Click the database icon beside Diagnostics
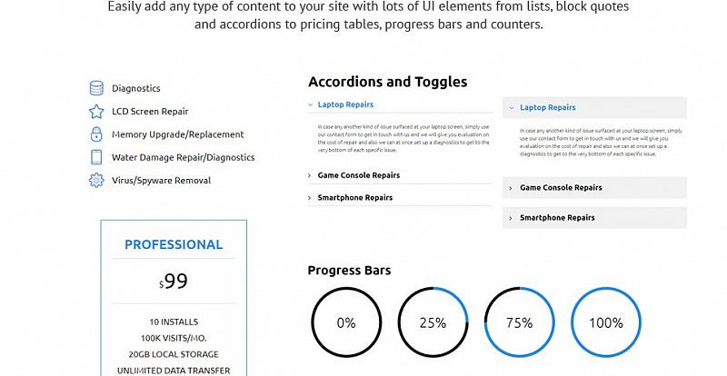 click(96, 88)
